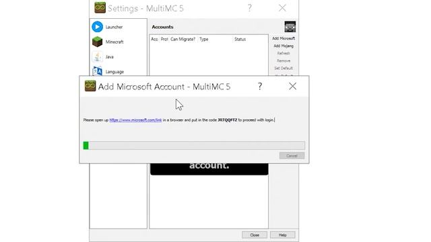Close the Add Microsoft Account dialog
This screenshot has width=431, height=242.
(x=292, y=87)
